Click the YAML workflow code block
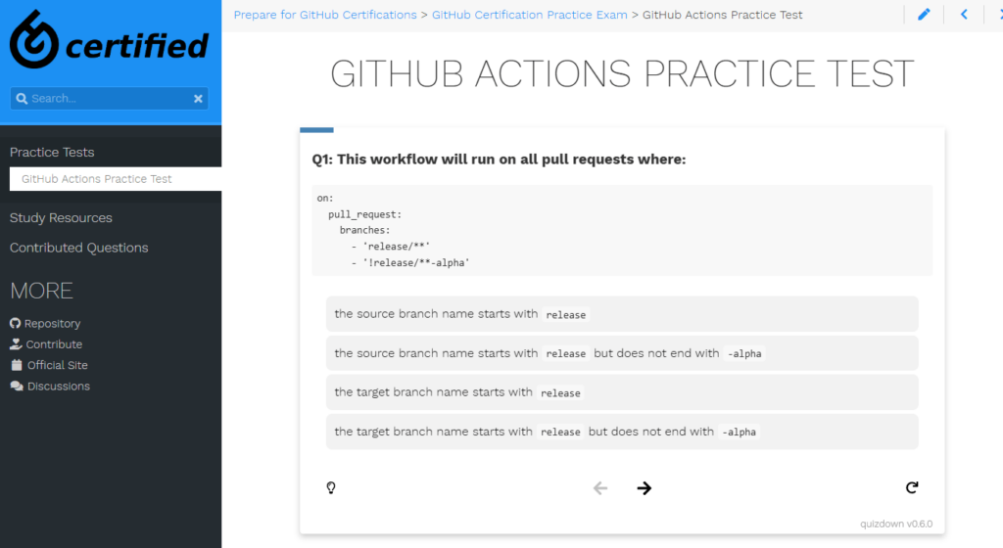Screen dimensions: 1003x548 [622, 231]
